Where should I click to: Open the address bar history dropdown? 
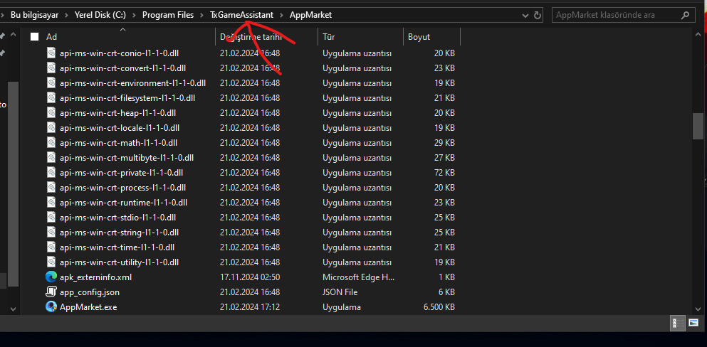tap(525, 16)
